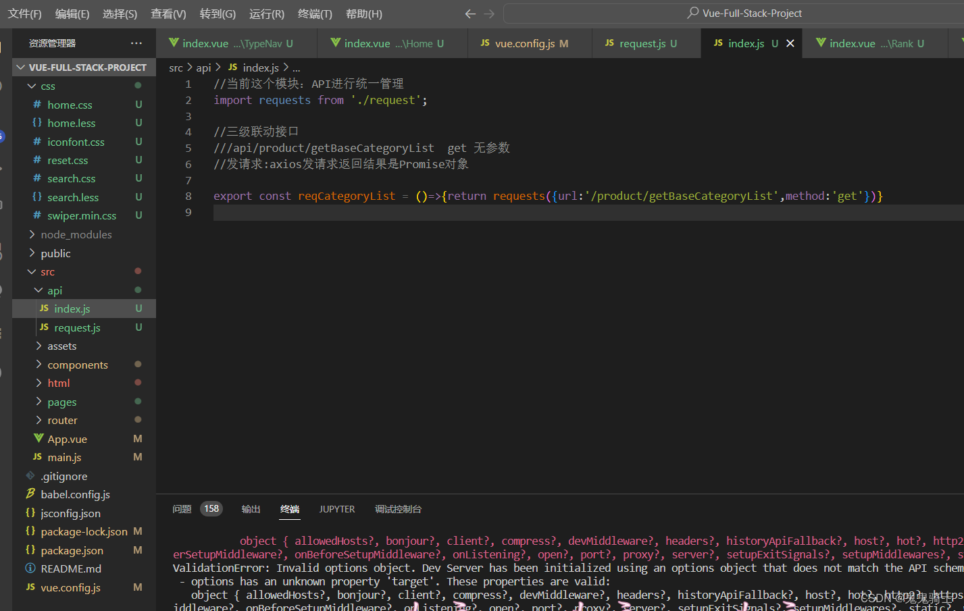This screenshot has width=964, height=611.
Task: Click the src breadcrumb segment
Action: 176,68
